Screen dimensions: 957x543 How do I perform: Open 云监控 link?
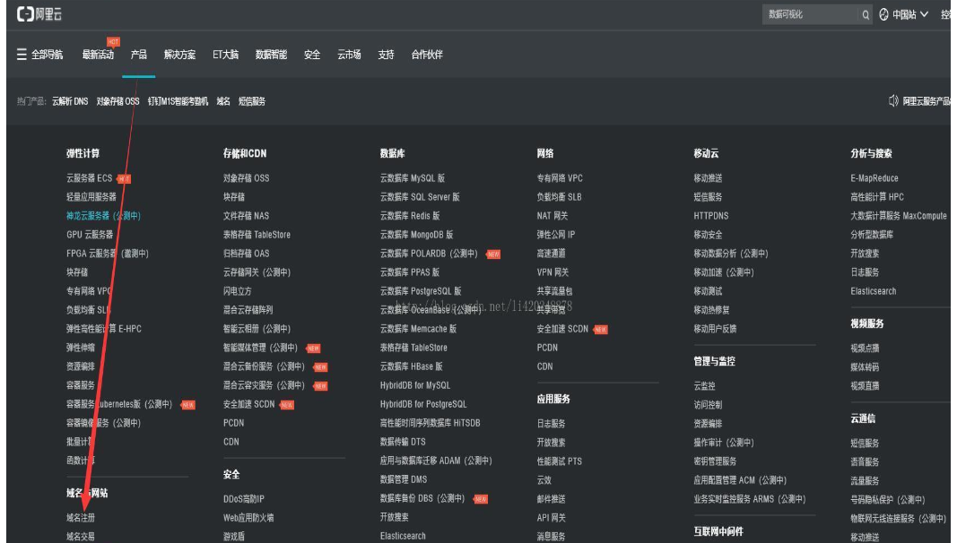click(704, 386)
